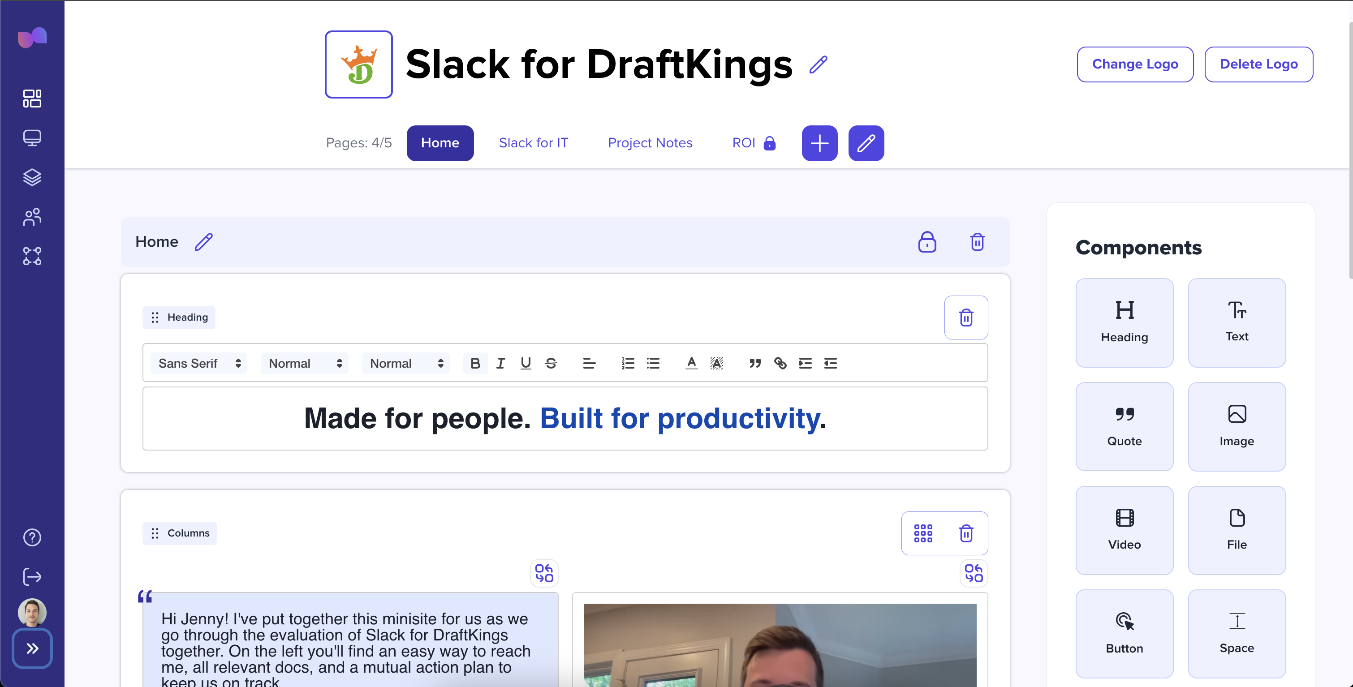The height and width of the screenshot is (687, 1353).
Task: Click the edit pages pencil button
Action: tap(866, 143)
